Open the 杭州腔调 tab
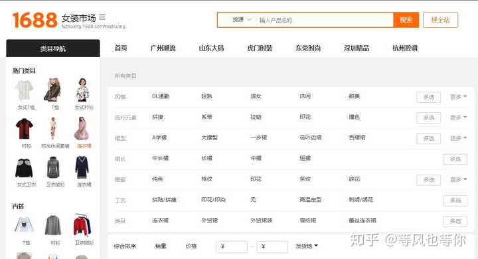Image resolution: width=478 pixels, height=259 pixels. point(405,48)
